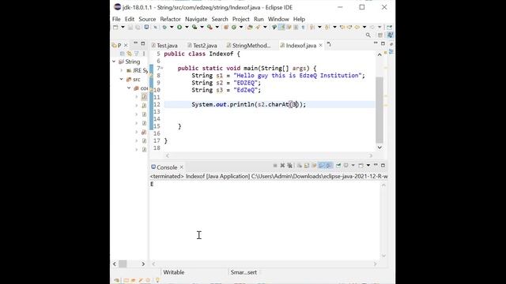The height and width of the screenshot is (284, 506).
Task: Toggle Mark Occurrences in main toolbar
Action: [x=281, y=28]
